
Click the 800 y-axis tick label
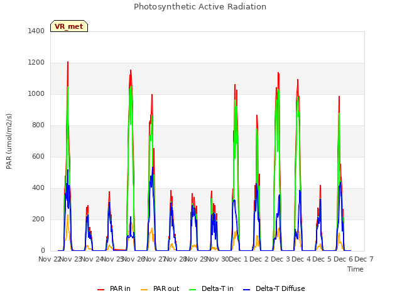tap(38, 125)
